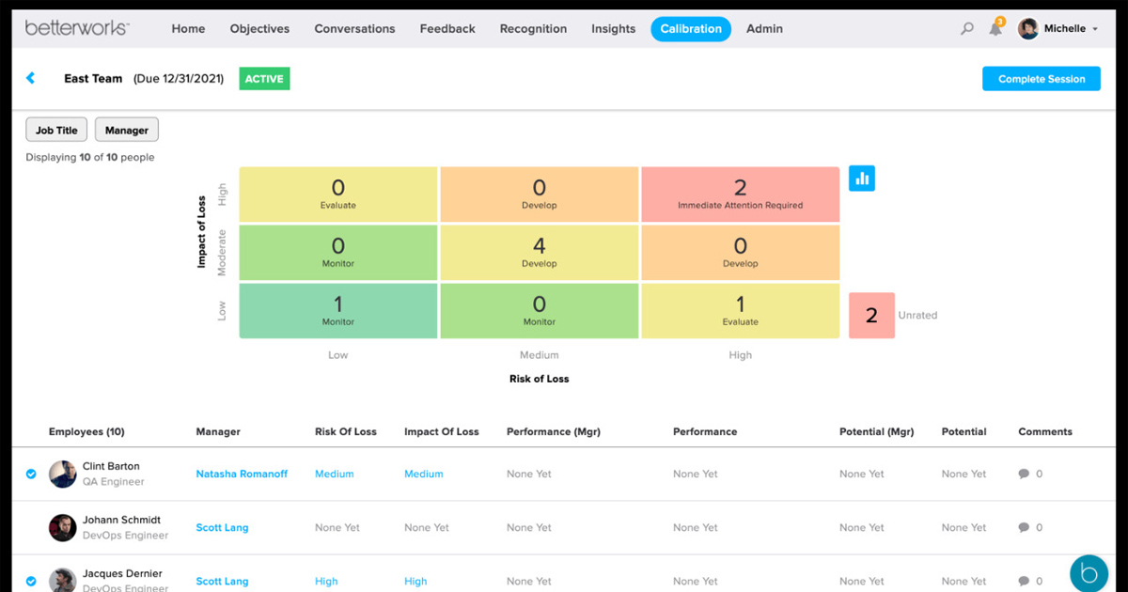Click Johann Schmidt's profile photo
This screenshot has width=1128, height=592.
tap(62, 527)
